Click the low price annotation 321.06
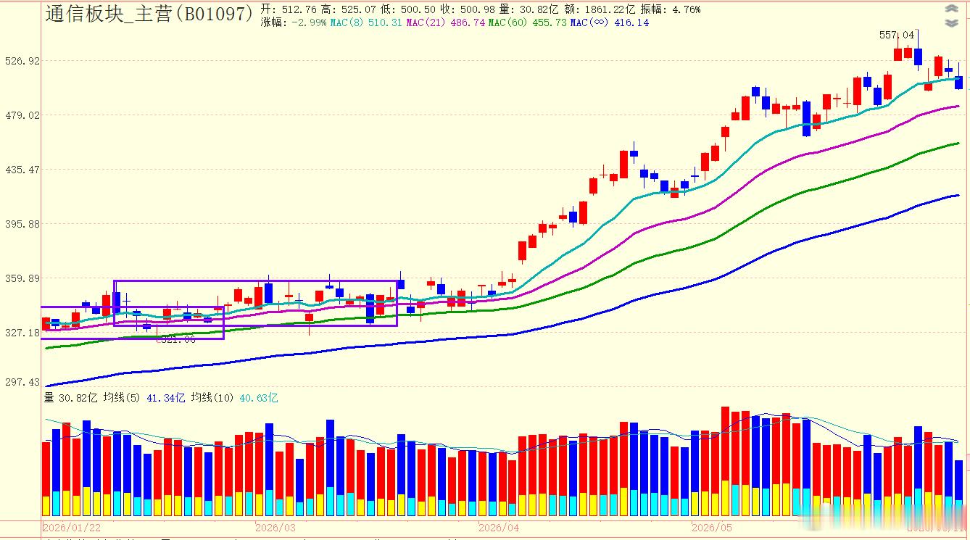This screenshot has width=970, height=540. click(178, 339)
